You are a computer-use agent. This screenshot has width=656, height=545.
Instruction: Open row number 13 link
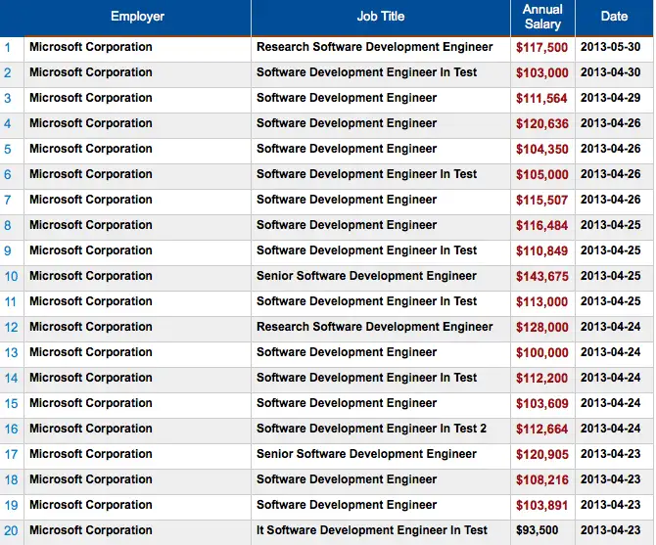(x=11, y=353)
